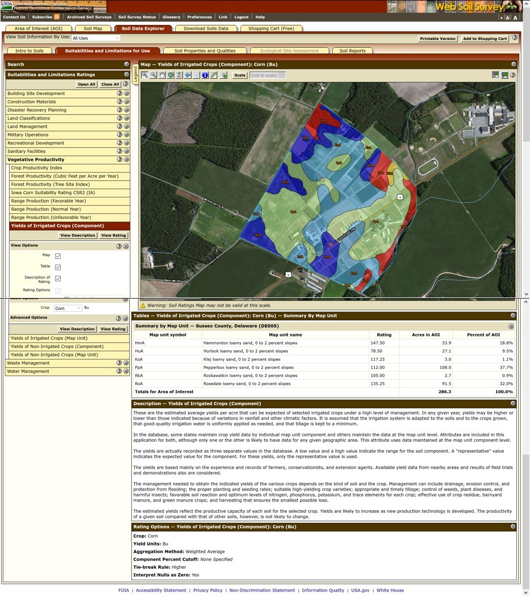Image resolution: width=530 pixels, height=596 pixels.
Task: Toggle the Description of Rating checkbox
Action: (58, 278)
